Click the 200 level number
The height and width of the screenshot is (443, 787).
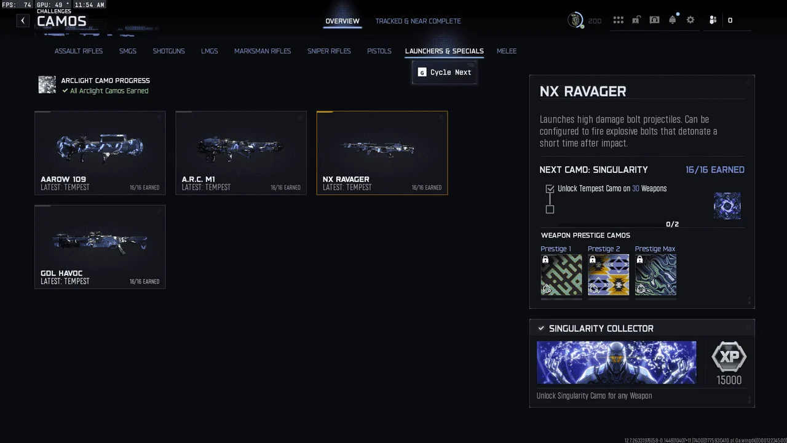point(595,21)
